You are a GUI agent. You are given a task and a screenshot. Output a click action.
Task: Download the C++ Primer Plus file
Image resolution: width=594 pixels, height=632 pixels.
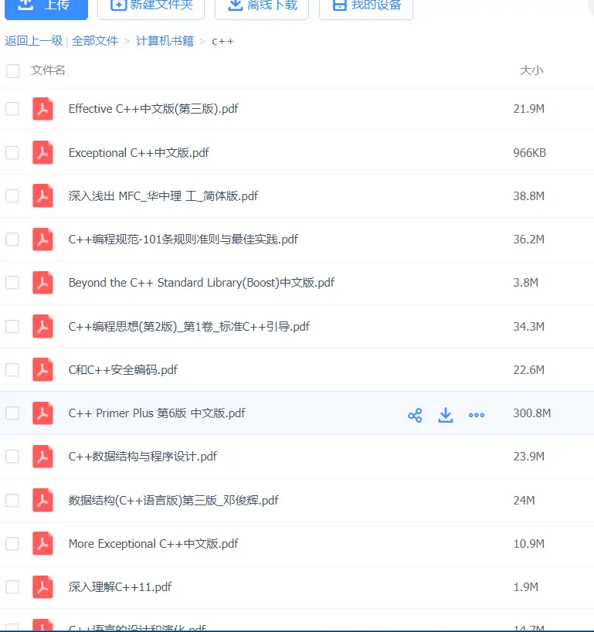[x=445, y=415]
